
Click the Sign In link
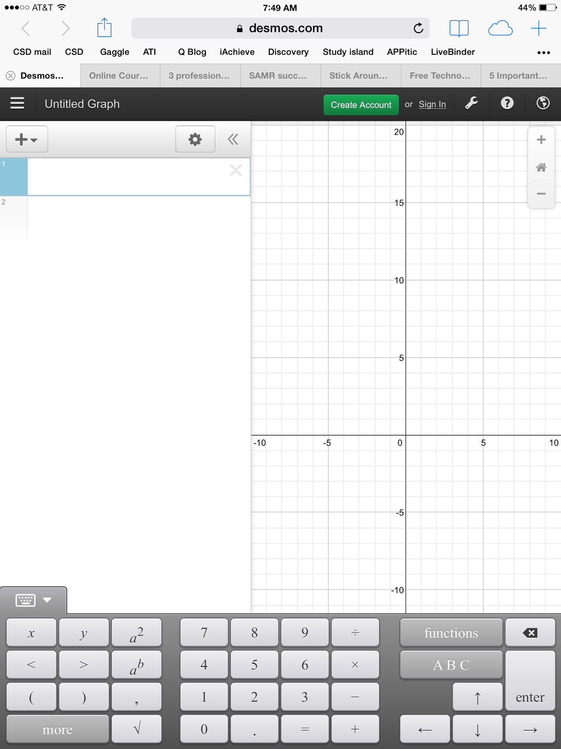coord(432,104)
